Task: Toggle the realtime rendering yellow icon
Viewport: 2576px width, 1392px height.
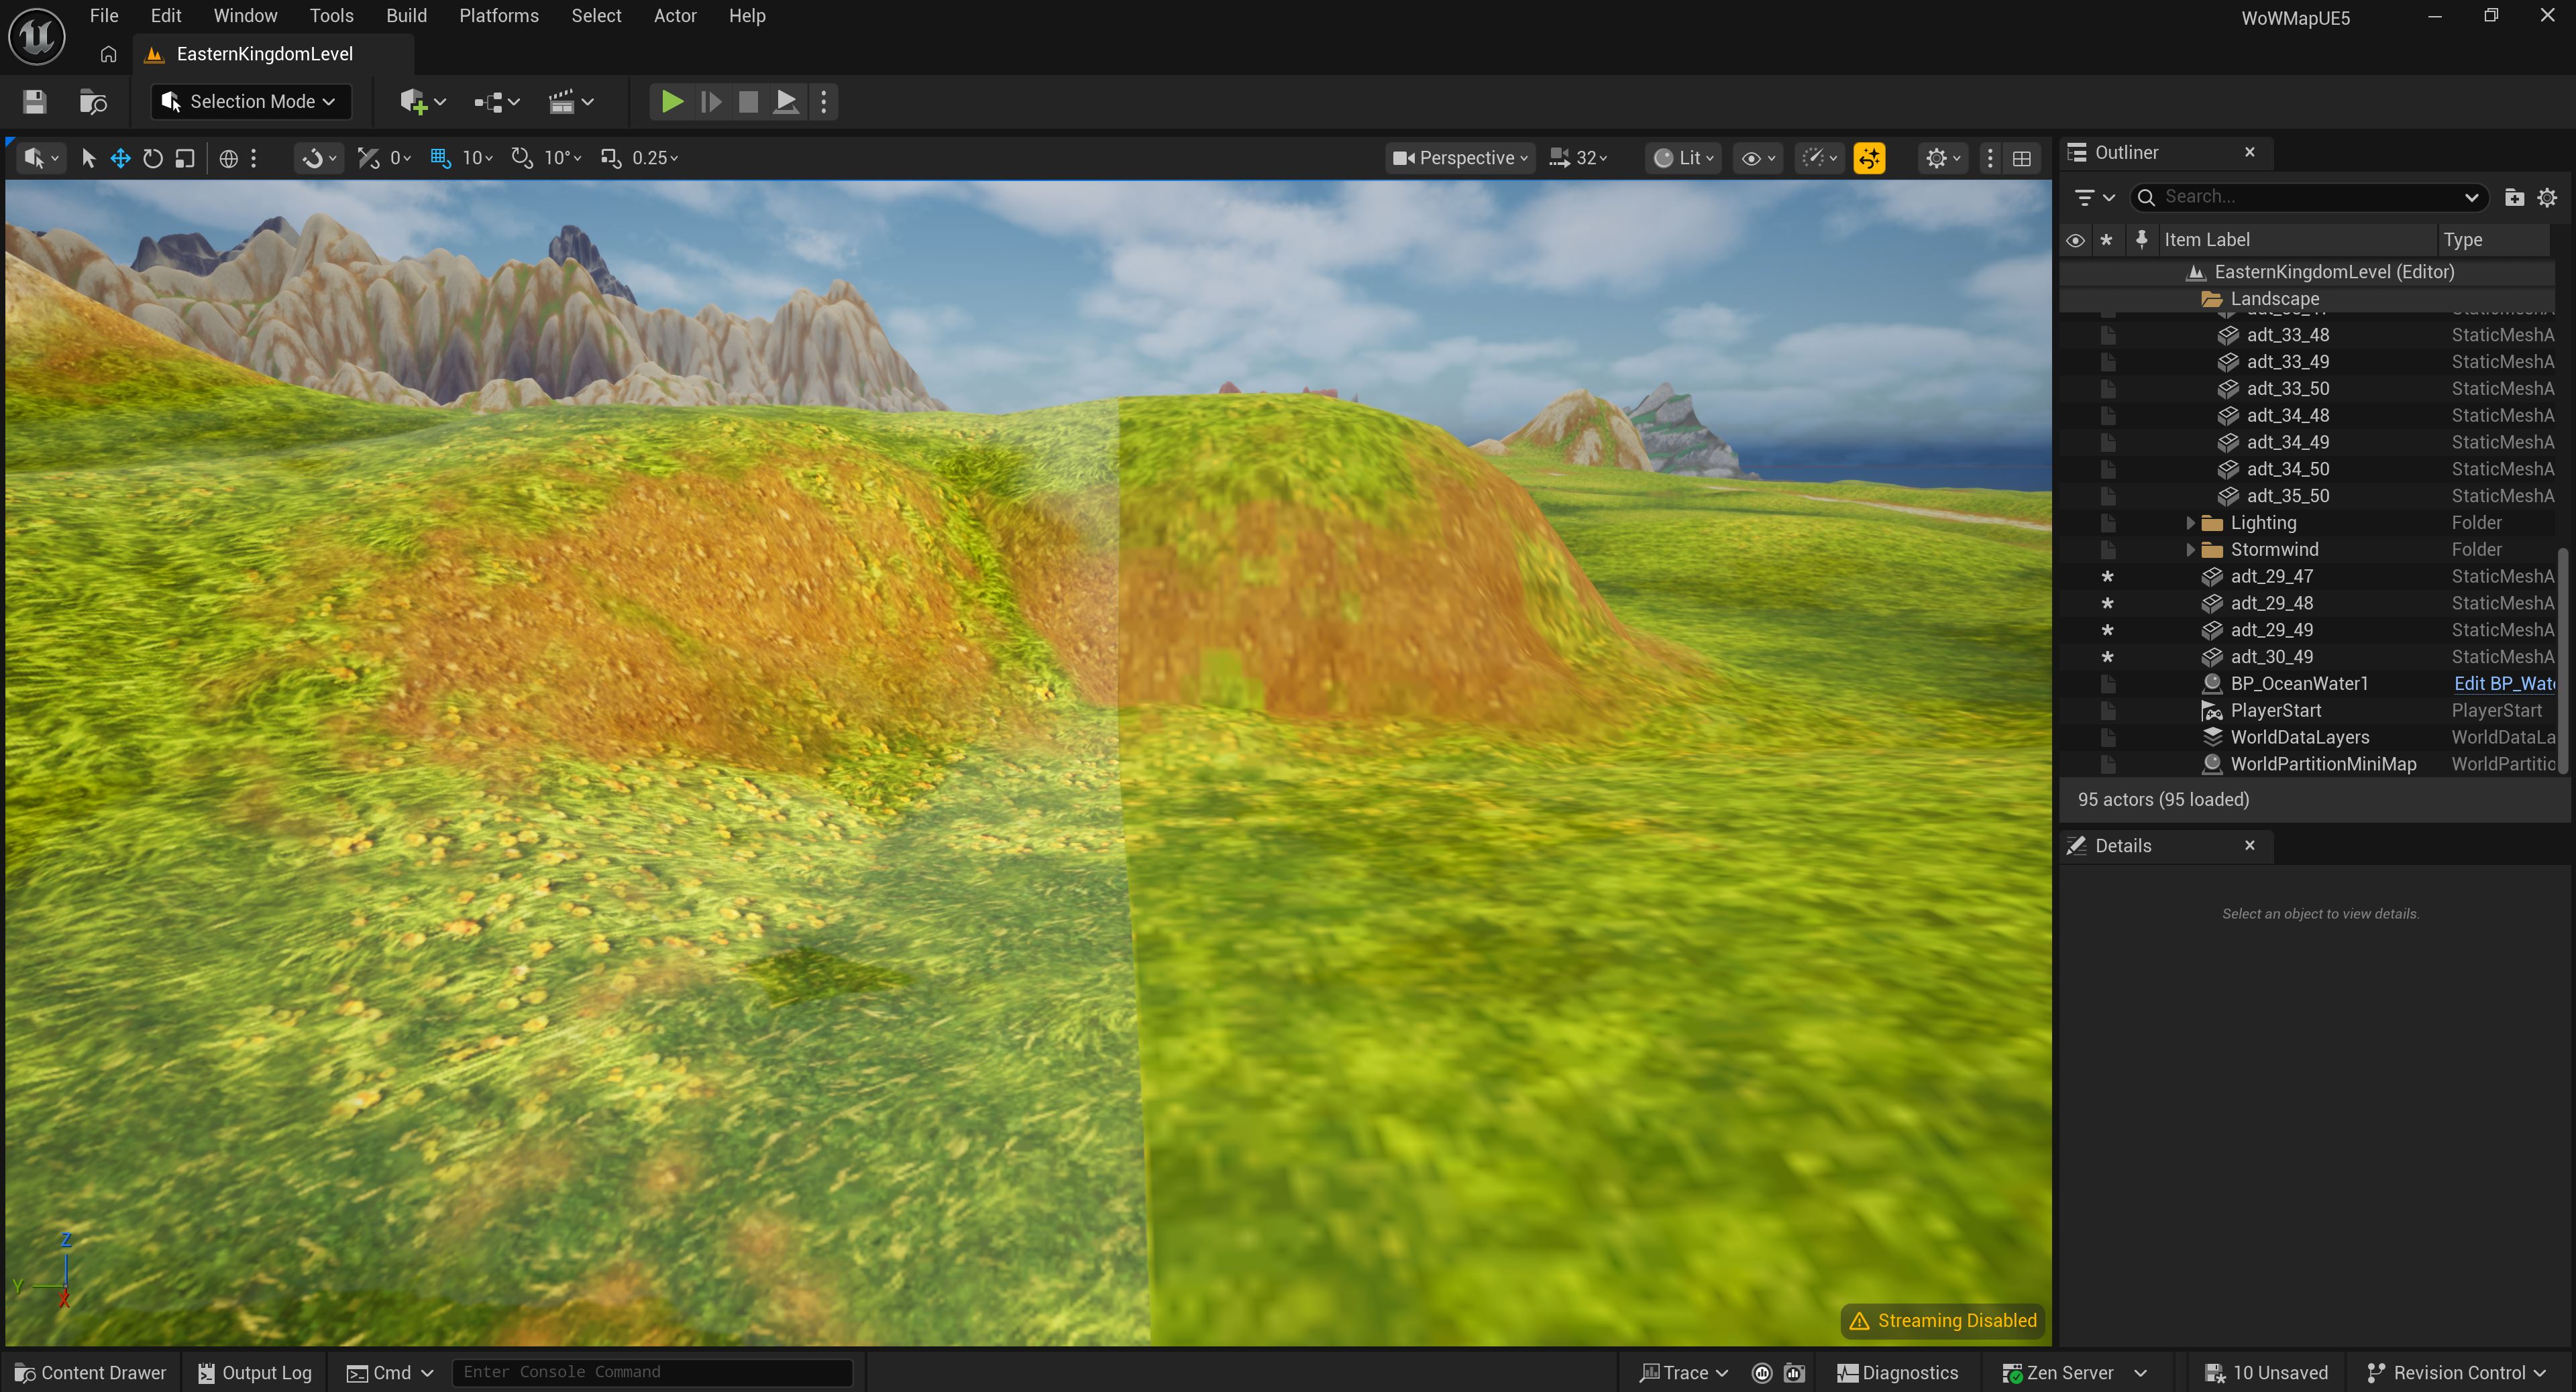Action: point(1869,158)
